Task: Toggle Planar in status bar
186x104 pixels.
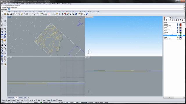Action: pyautogui.click(x=71, y=103)
